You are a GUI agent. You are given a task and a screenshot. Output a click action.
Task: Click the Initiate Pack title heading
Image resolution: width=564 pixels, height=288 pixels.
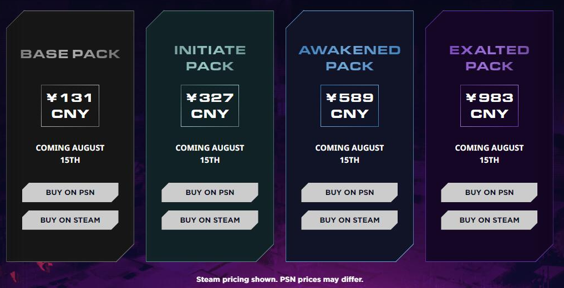click(210, 58)
